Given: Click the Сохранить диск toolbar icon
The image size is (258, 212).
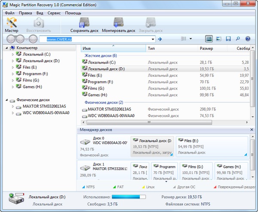Looking at the screenshot, I should click(85, 24).
